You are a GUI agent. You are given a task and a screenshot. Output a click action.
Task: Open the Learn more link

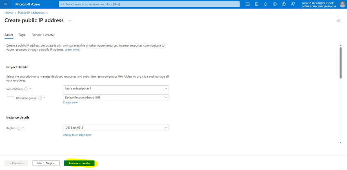pos(72,49)
